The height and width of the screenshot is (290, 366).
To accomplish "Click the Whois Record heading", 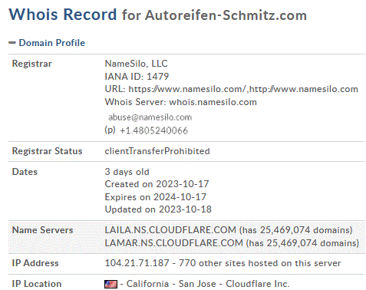I will [63, 15].
